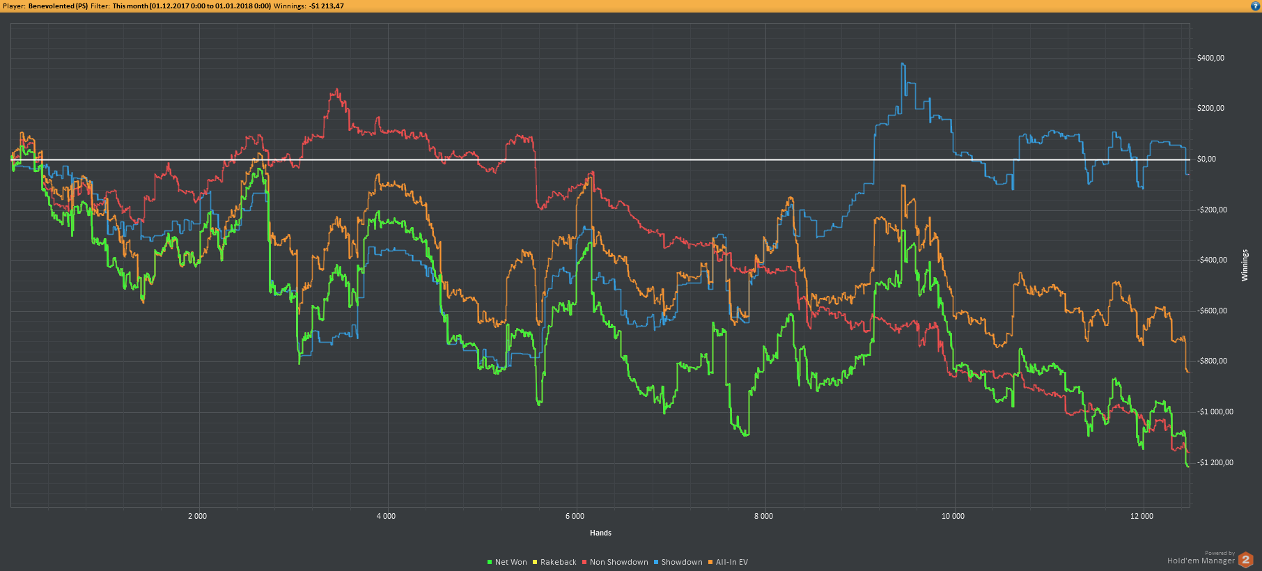Click the player name Benevolented (PS)

[58, 6]
